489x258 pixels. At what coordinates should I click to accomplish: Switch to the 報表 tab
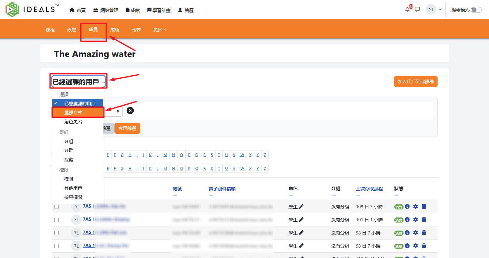pos(136,30)
